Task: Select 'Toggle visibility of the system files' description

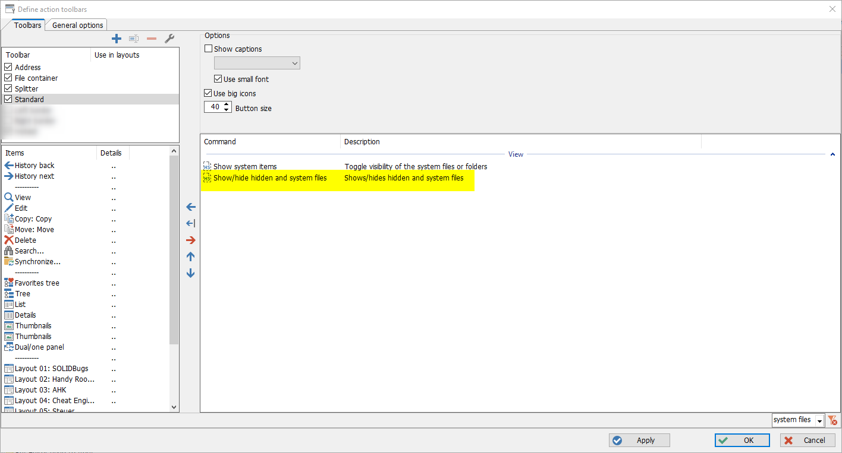Action: pyautogui.click(x=416, y=167)
